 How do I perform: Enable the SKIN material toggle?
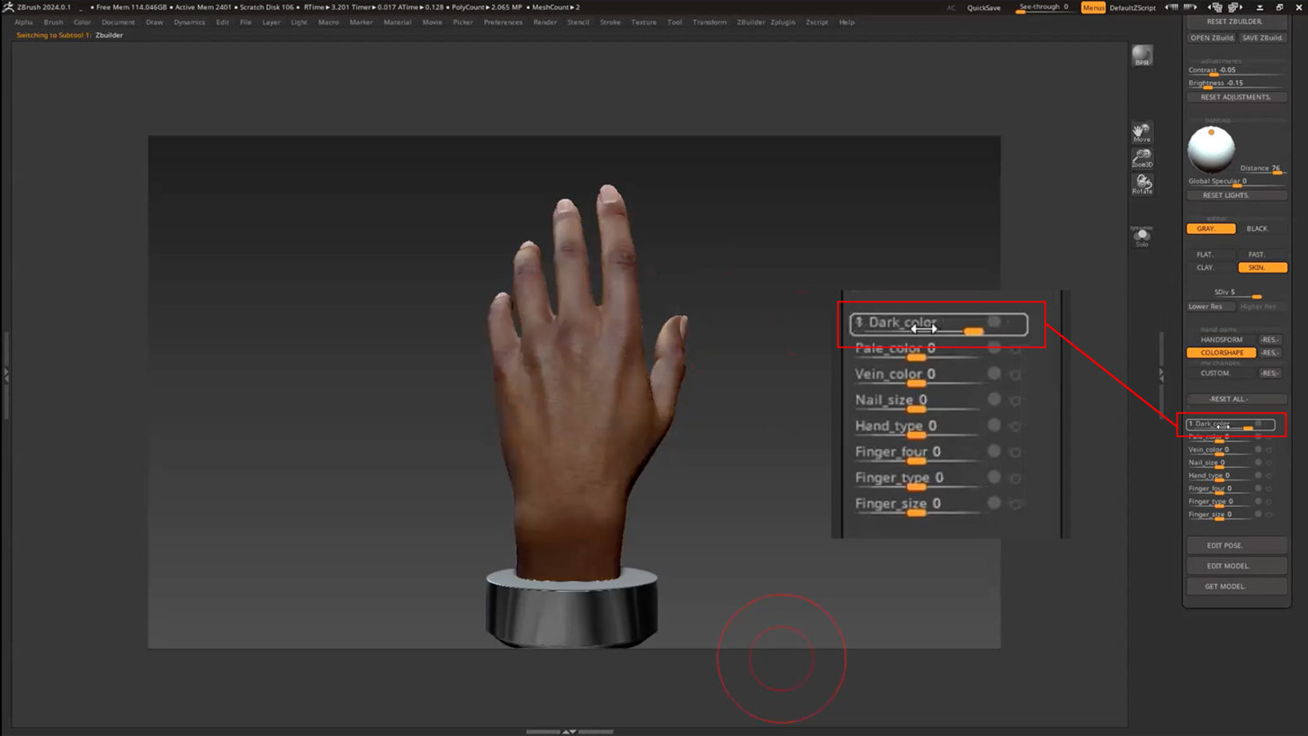coord(1262,267)
